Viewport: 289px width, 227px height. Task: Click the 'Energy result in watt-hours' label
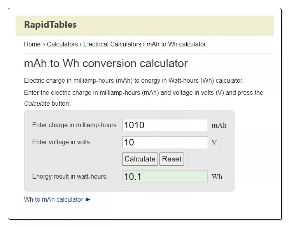[70, 176]
